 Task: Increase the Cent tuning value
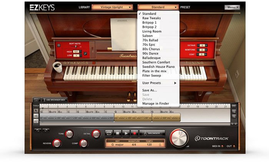coord(206,54)
